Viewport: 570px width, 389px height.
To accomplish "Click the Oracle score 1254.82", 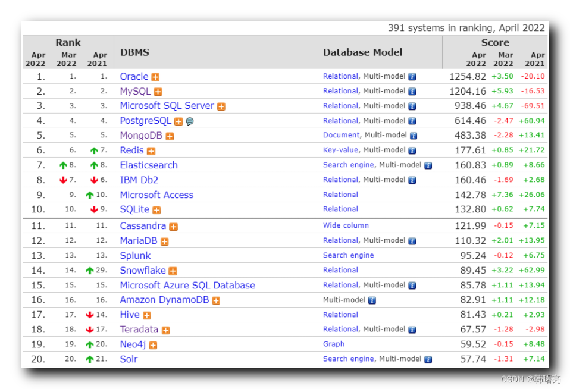I will pos(468,77).
